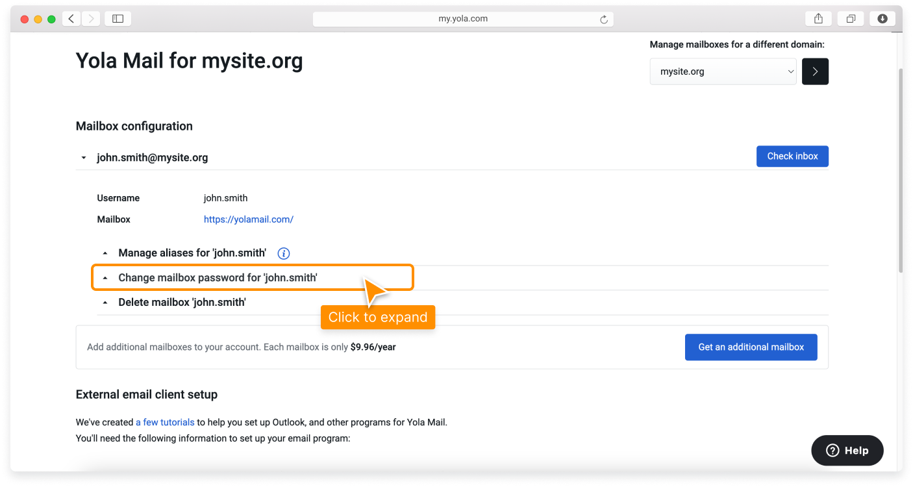Click the browser forward arrow
This screenshot has width=913, height=487.
(91, 18)
